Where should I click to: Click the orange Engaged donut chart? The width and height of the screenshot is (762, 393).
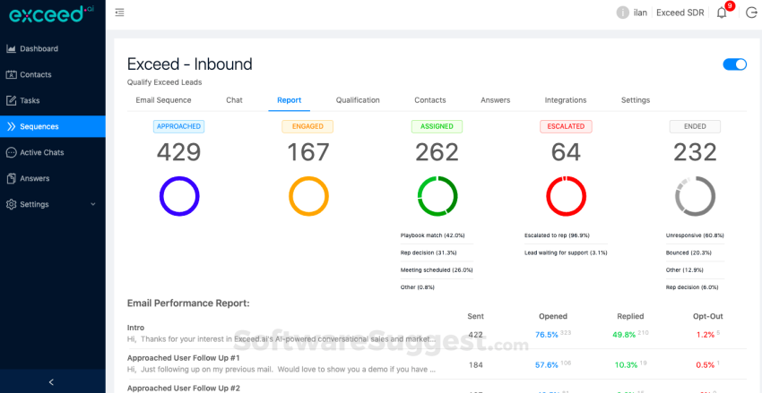308,196
